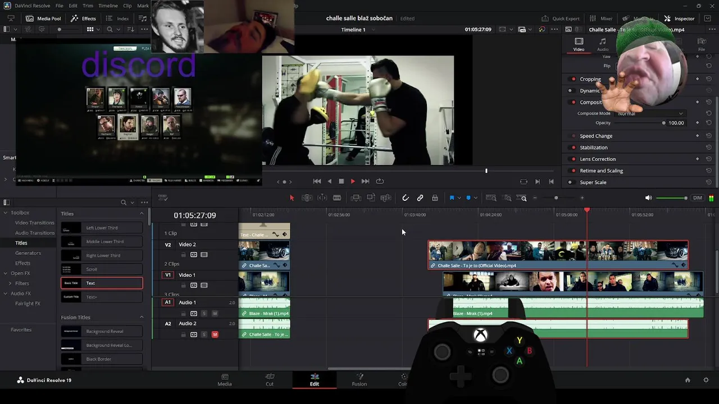719x404 pixels.
Task: Open the Mixer panel button
Action: click(x=600, y=19)
